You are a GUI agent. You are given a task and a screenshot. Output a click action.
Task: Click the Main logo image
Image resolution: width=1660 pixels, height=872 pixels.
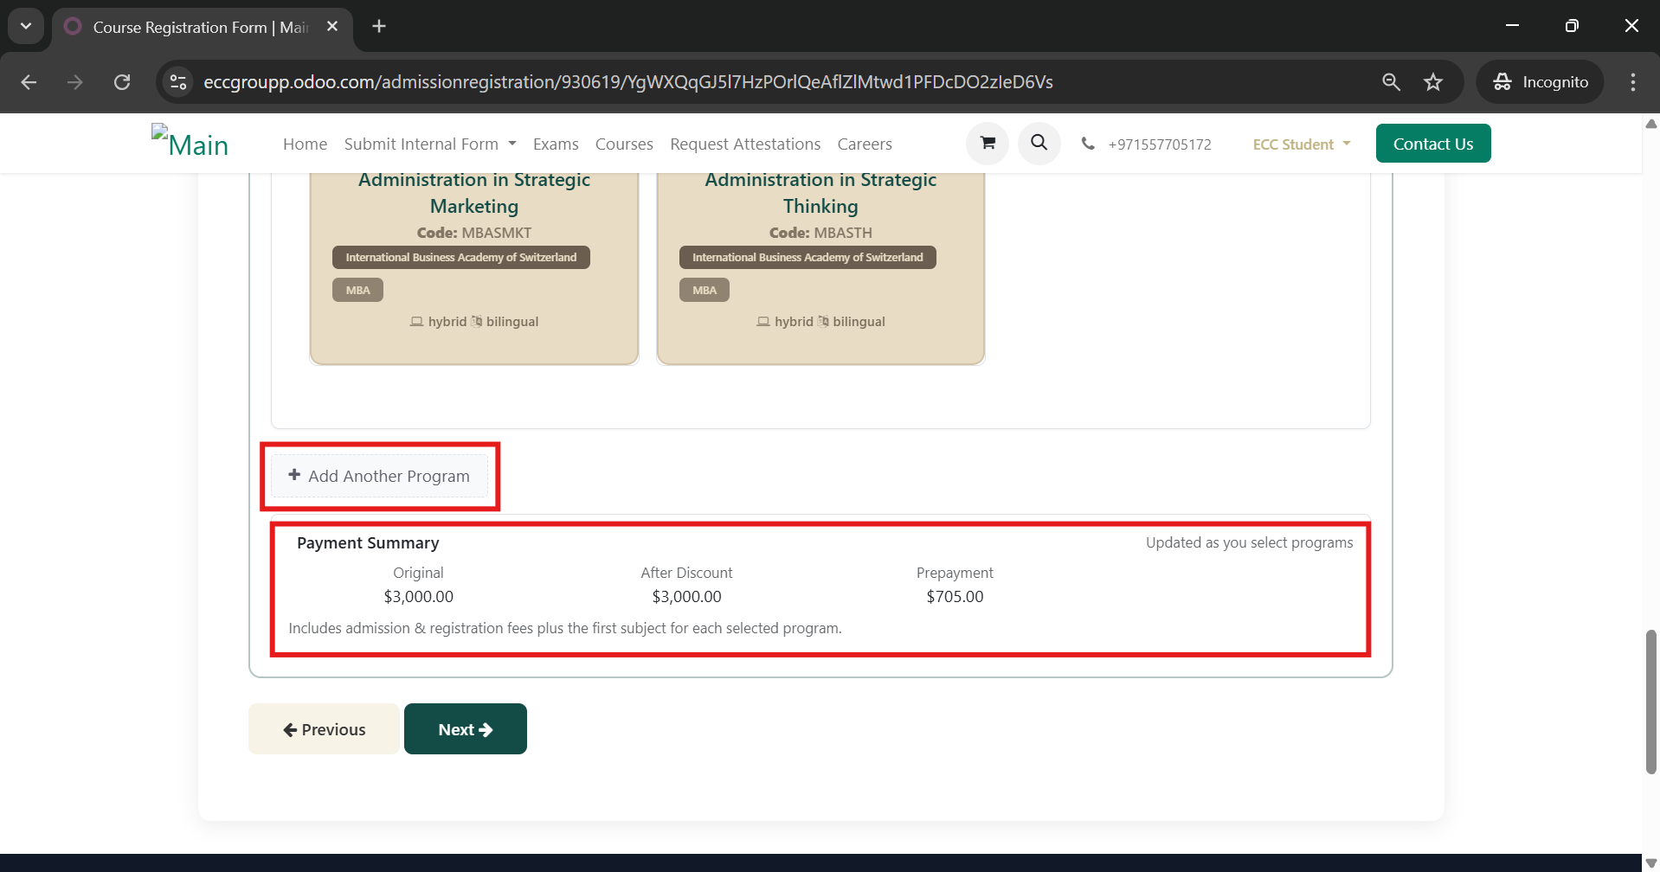pyautogui.click(x=190, y=143)
